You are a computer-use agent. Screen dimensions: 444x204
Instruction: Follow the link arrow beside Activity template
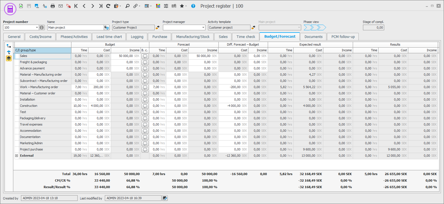pyautogui.click(x=254, y=27)
